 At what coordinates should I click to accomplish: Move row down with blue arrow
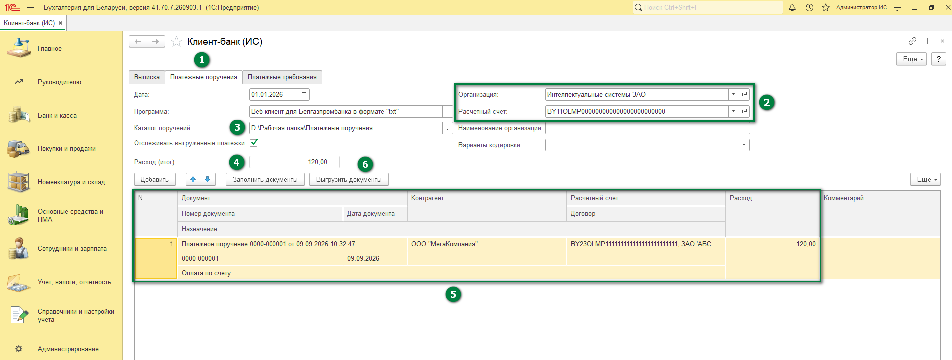[x=208, y=179]
